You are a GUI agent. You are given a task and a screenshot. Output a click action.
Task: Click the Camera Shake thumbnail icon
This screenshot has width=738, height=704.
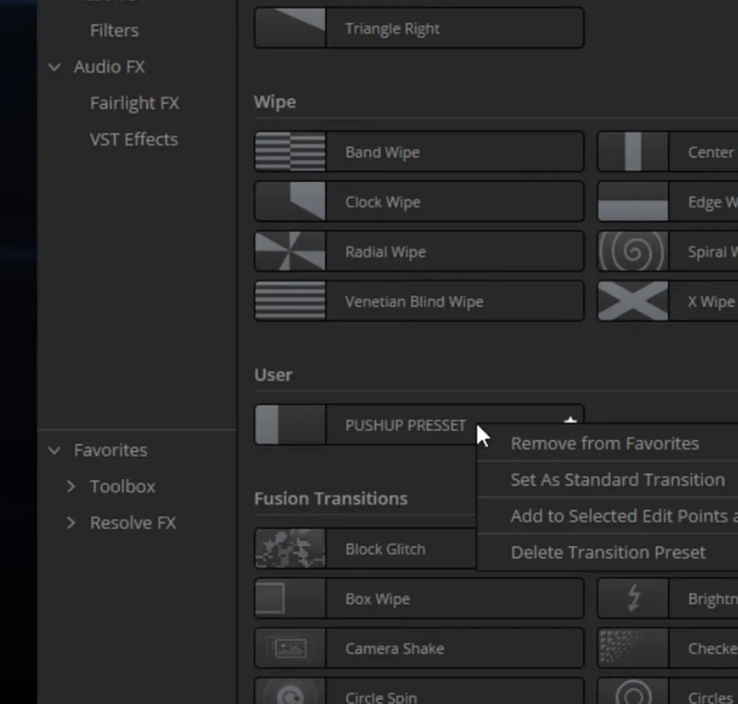(291, 648)
